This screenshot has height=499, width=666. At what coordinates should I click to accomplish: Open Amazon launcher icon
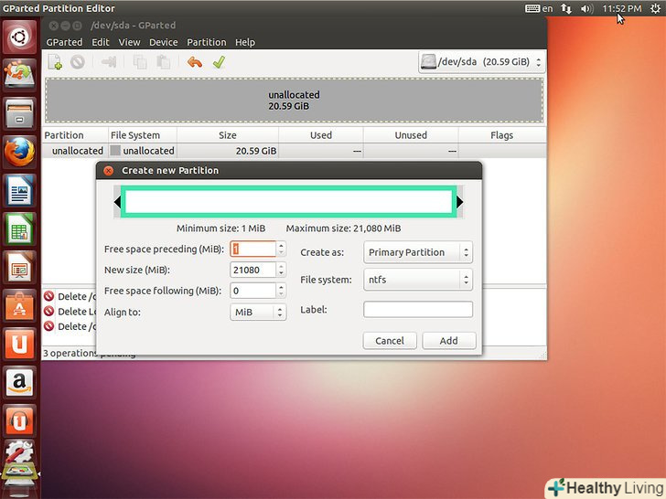point(19,382)
